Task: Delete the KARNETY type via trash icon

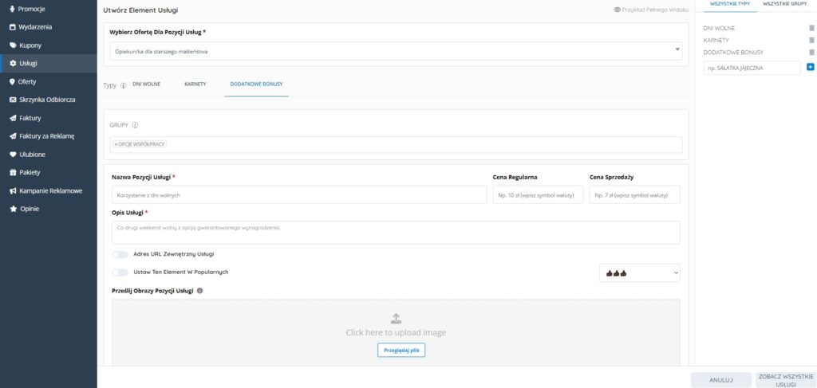Action: [811, 40]
